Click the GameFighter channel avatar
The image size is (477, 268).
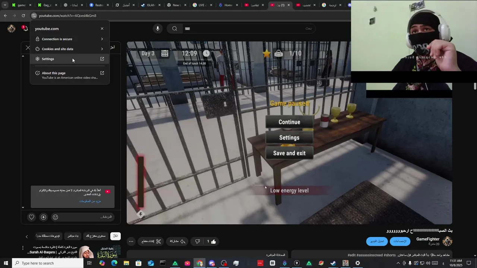pyautogui.click(x=447, y=241)
